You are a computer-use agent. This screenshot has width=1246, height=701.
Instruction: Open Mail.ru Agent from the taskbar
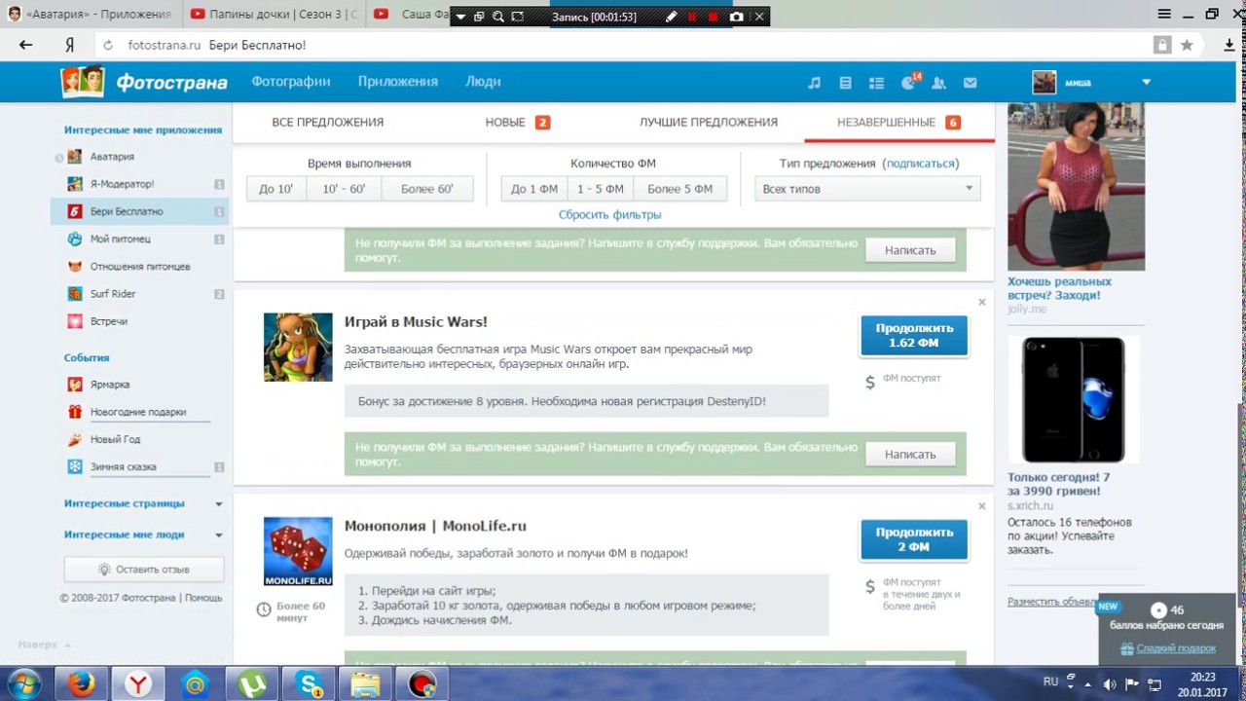click(196, 684)
